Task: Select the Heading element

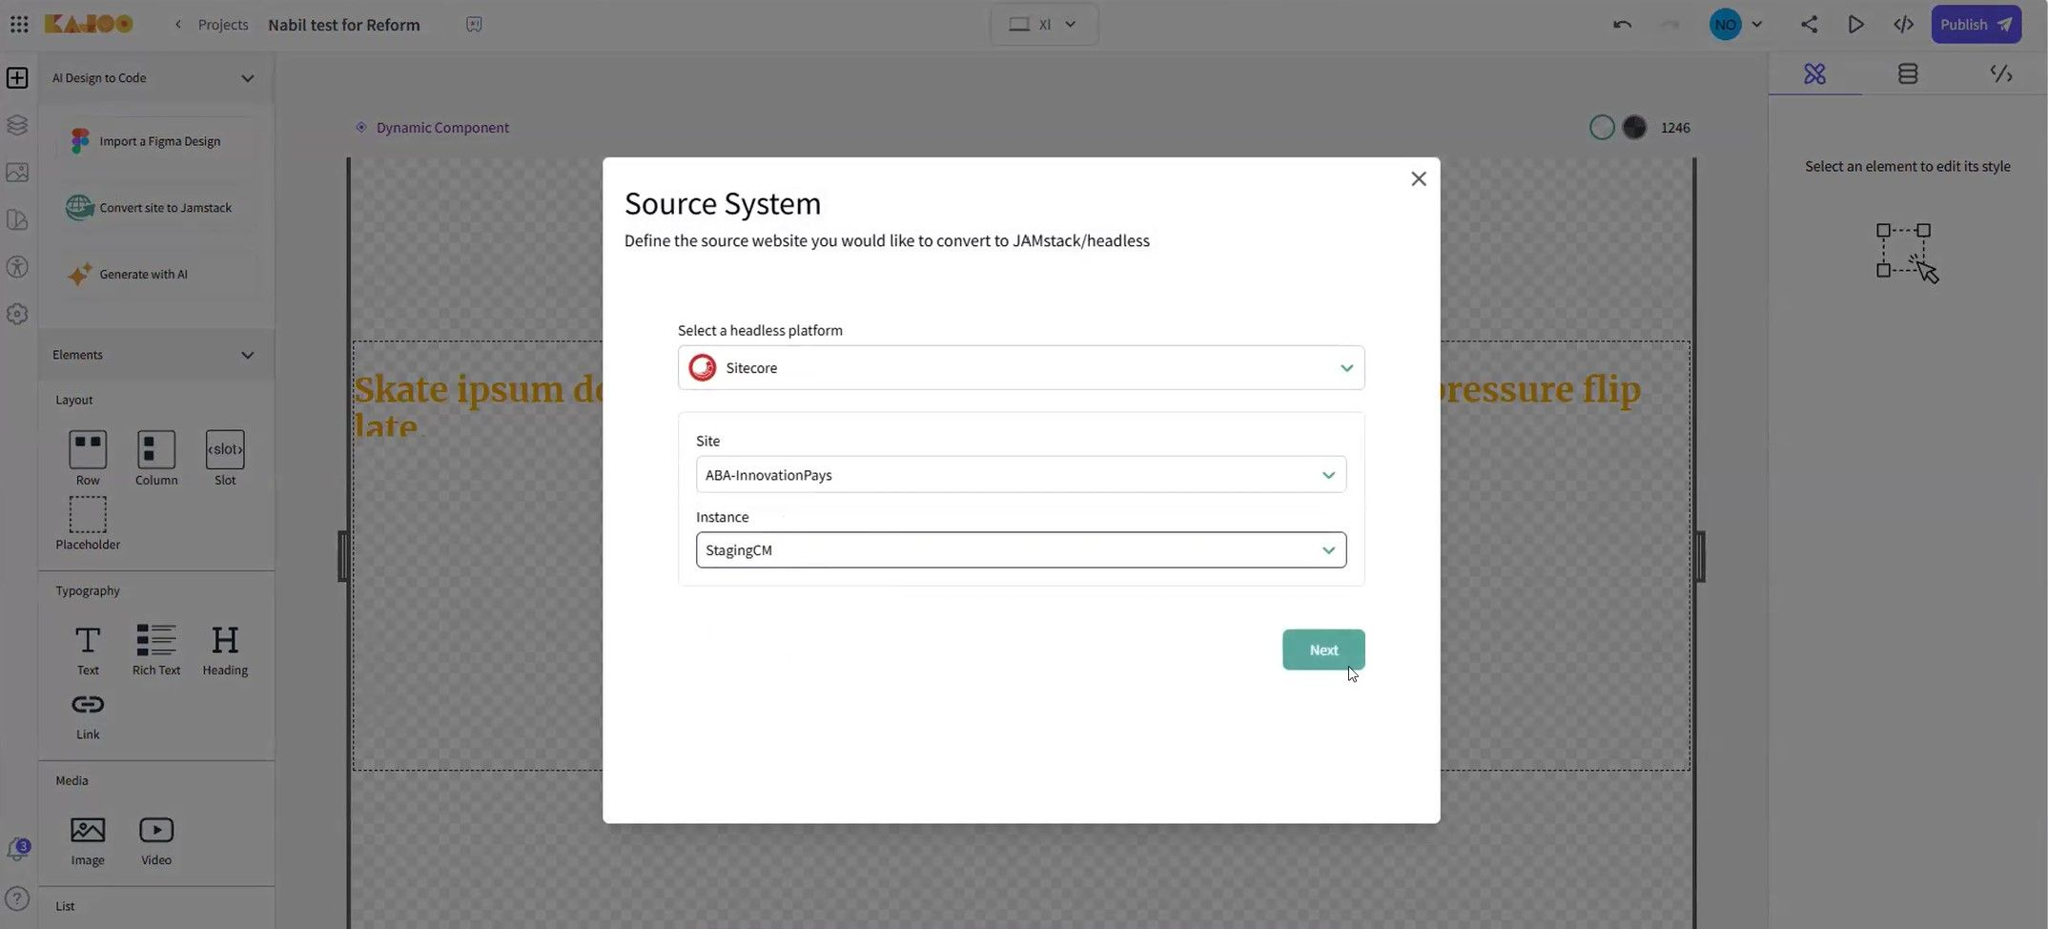Action: click(x=225, y=649)
